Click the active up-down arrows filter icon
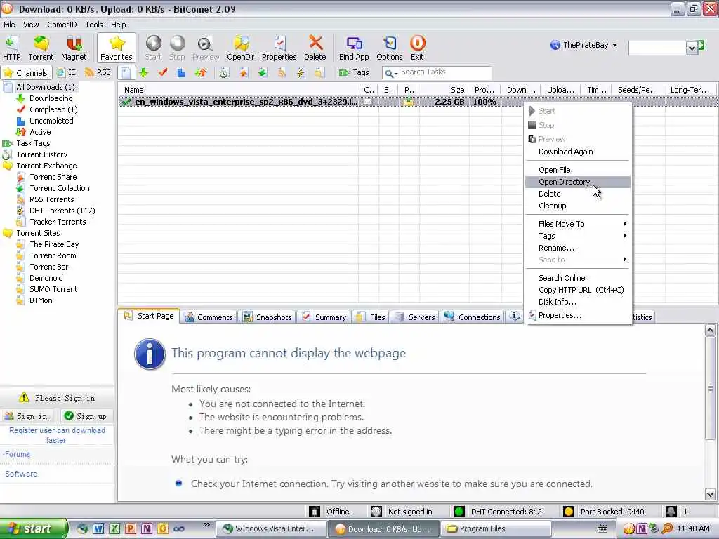 [200, 72]
